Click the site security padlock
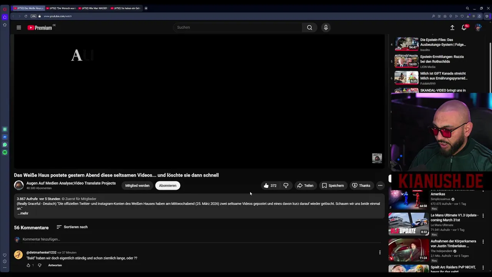Viewport: 492px width, 277px height. coord(40,16)
